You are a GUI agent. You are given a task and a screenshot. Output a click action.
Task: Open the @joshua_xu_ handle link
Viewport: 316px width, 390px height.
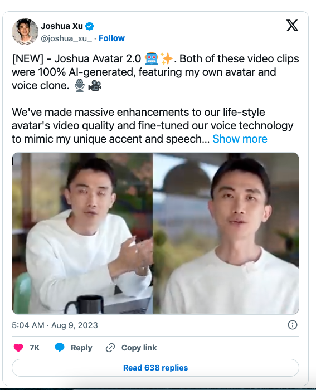[x=66, y=38]
